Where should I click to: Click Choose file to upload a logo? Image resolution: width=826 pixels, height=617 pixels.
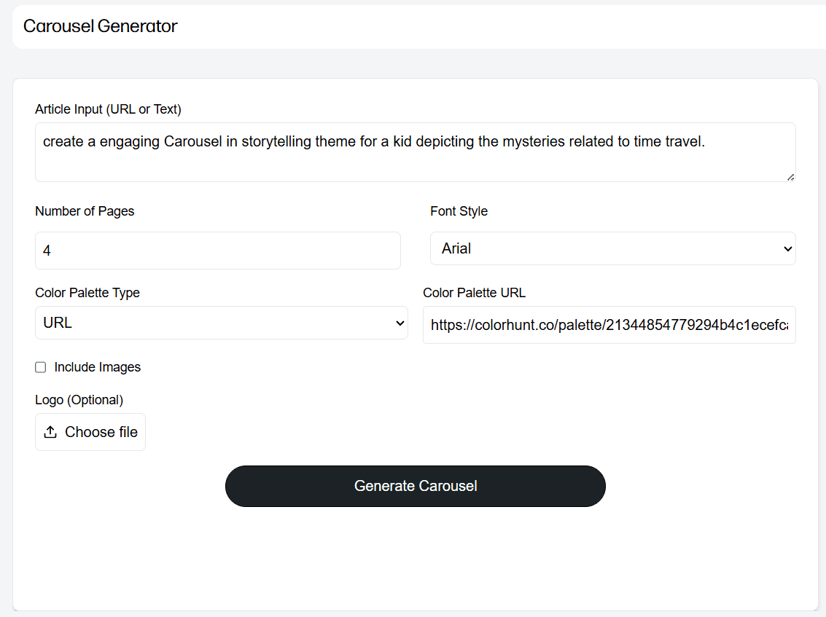(x=90, y=432)
